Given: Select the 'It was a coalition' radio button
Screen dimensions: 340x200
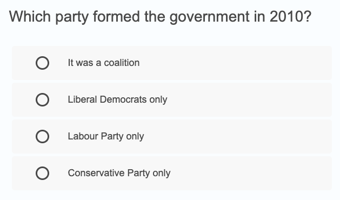Looking at the screenshot, I should tap(42, 63).
